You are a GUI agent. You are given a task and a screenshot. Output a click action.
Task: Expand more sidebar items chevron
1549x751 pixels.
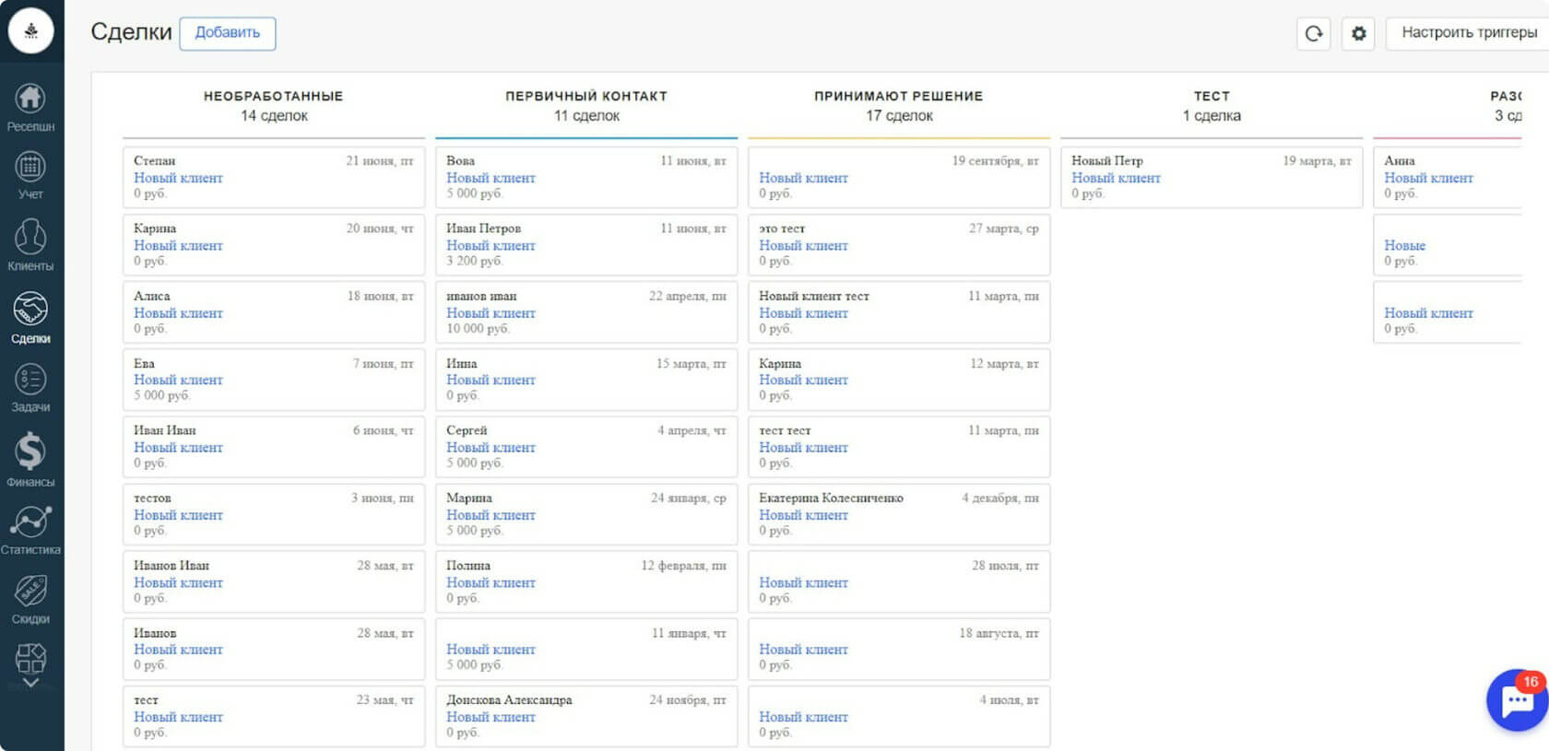pos(30,683)
